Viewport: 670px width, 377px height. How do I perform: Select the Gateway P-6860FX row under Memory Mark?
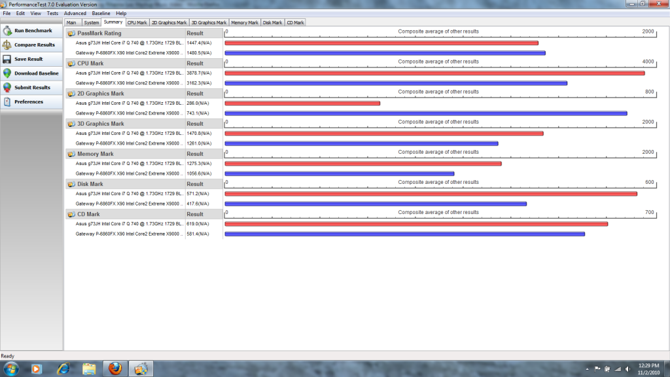point(145,173)
